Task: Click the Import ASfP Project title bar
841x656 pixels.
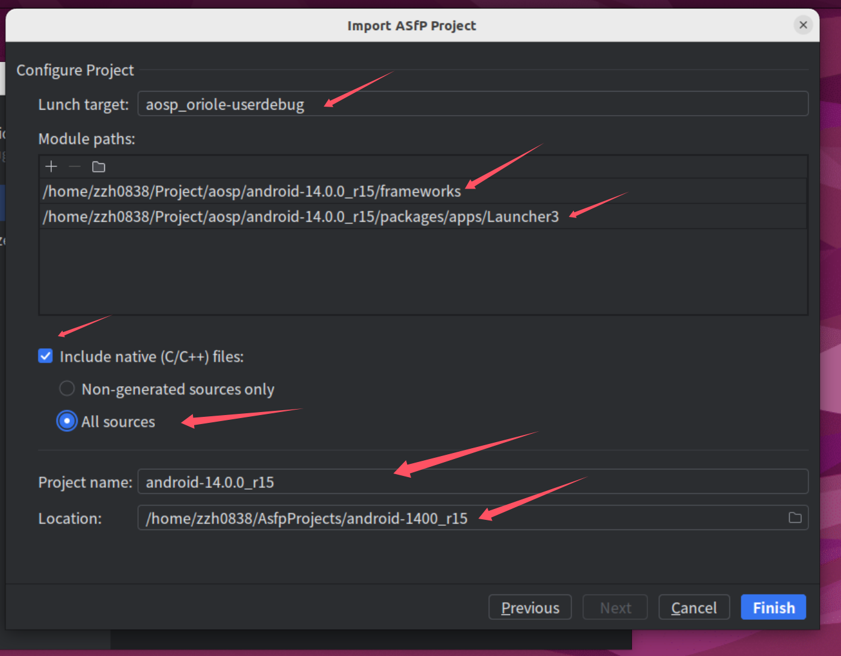Action: click(411, 26)
